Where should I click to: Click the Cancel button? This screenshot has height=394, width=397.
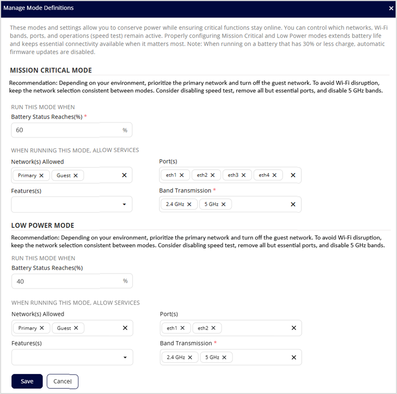tap(62, 381)
